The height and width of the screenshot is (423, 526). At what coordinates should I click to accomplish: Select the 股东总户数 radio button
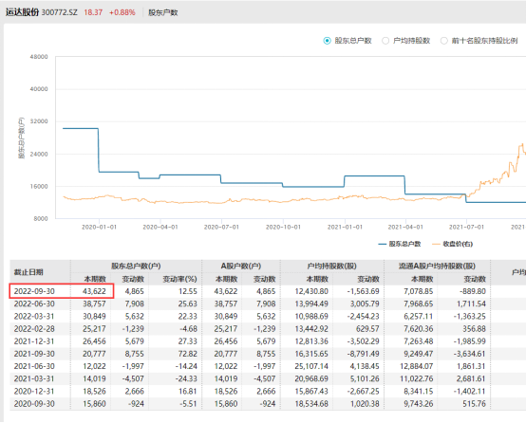pos(327,41)
